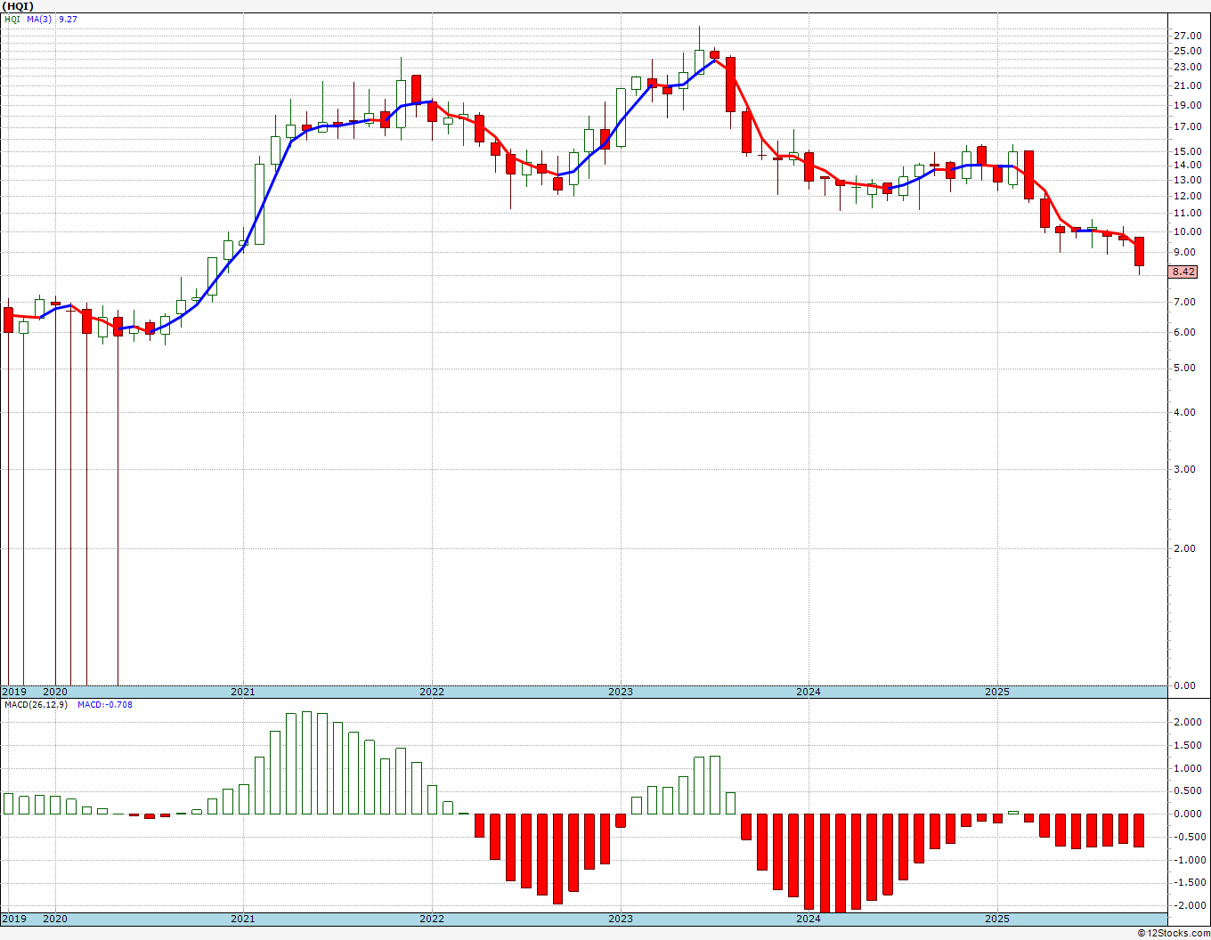Click 2022 on the price chart time axis
The height and width of the screenshot is (940, 1211).
tap(432, 692)
